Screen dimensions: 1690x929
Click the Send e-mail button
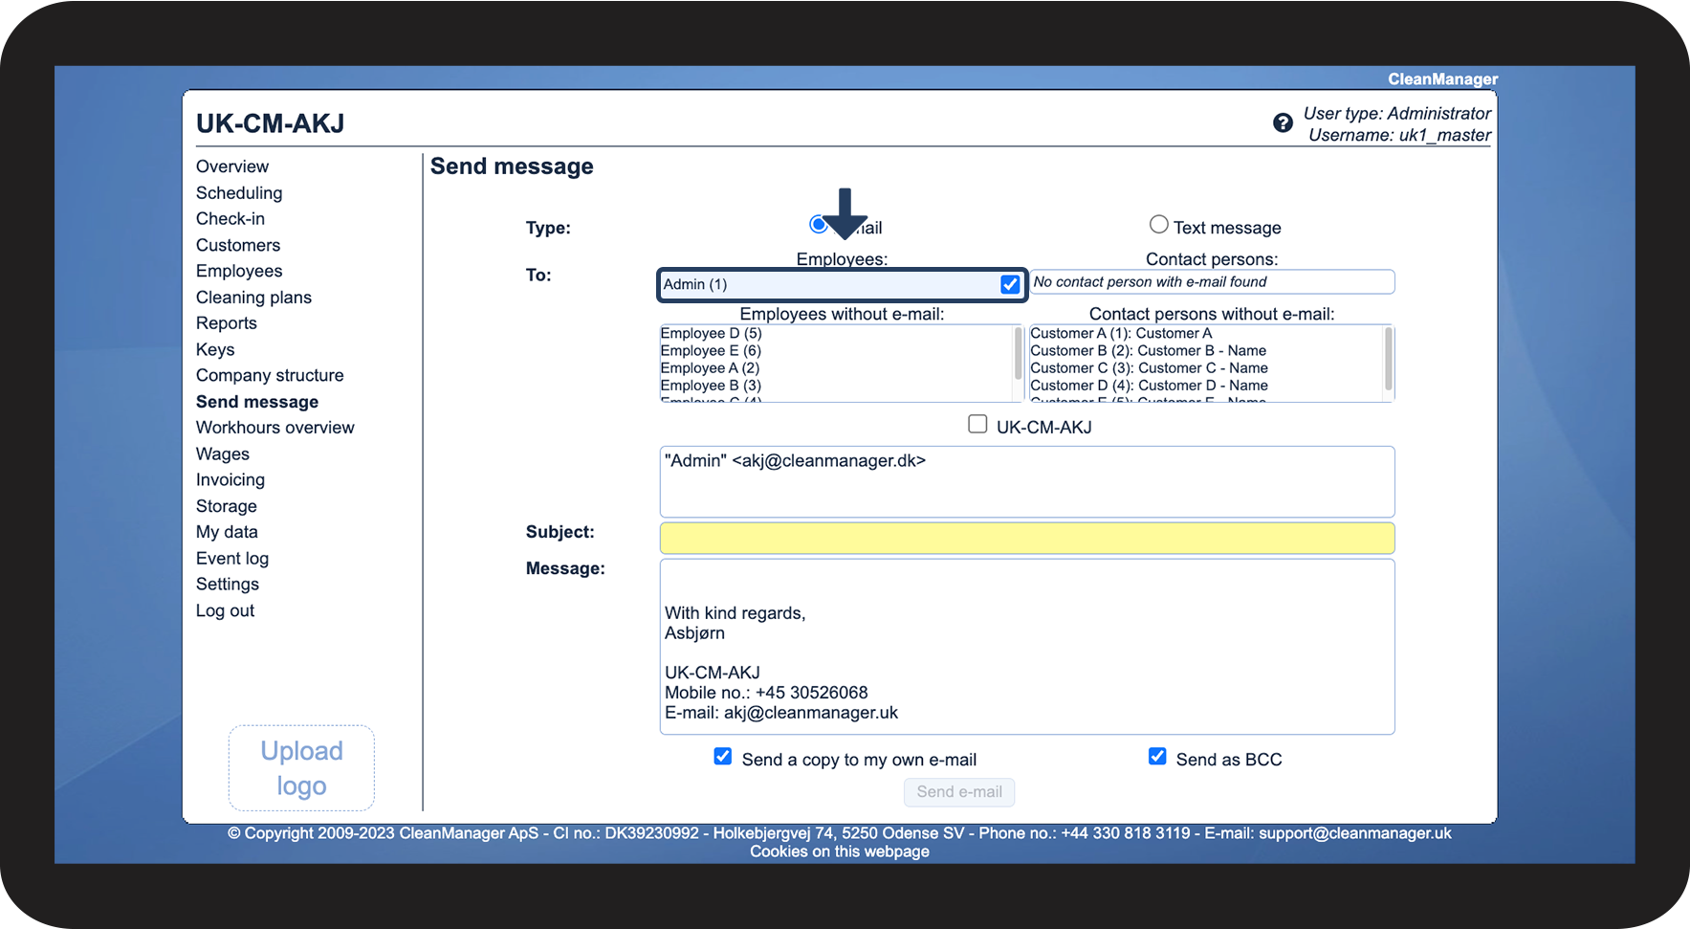click(x=959, y=792)
